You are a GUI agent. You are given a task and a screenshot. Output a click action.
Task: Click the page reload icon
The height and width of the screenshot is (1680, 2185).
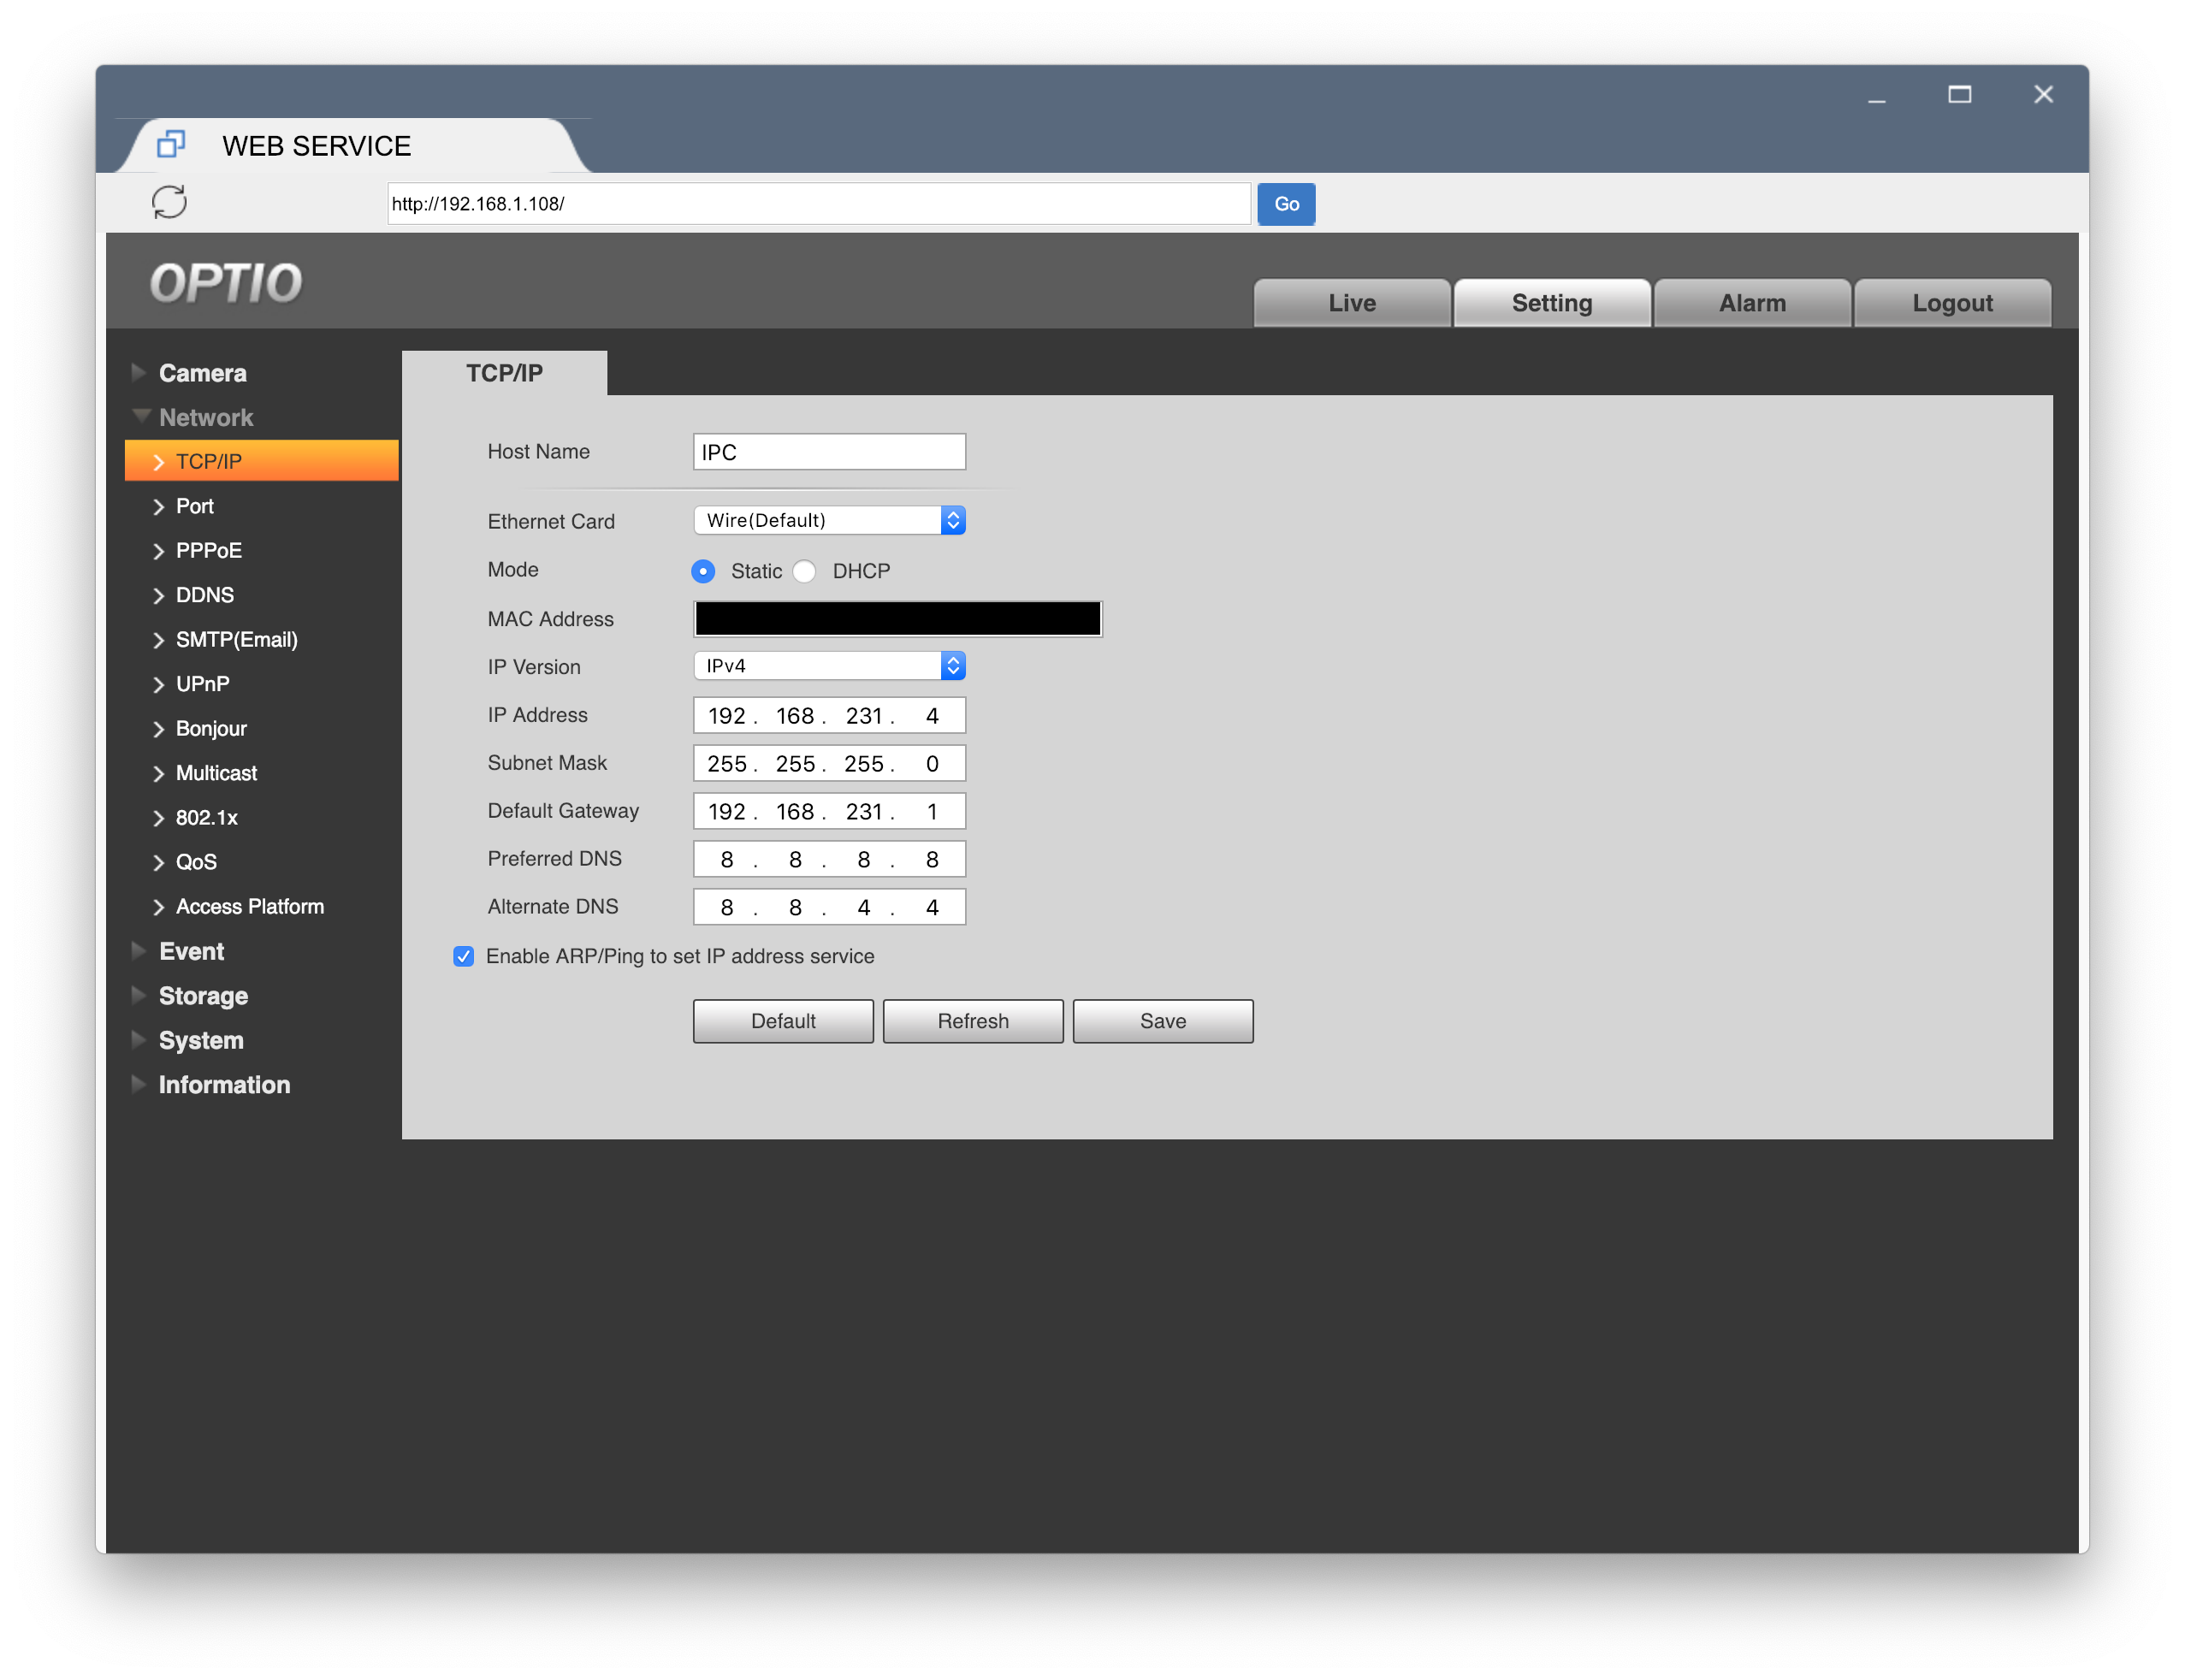pyautogui.click(x=169, y=202)
